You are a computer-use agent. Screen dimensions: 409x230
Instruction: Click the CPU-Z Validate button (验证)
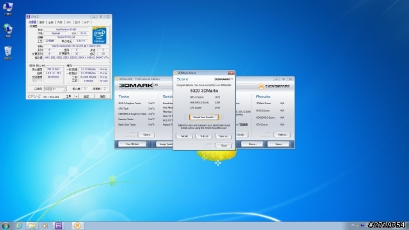86,96
